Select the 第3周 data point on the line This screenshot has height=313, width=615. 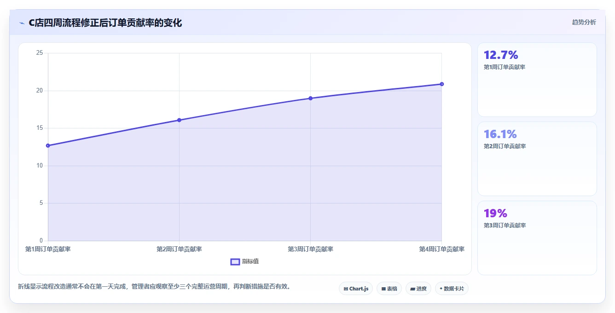pos(310,98)
